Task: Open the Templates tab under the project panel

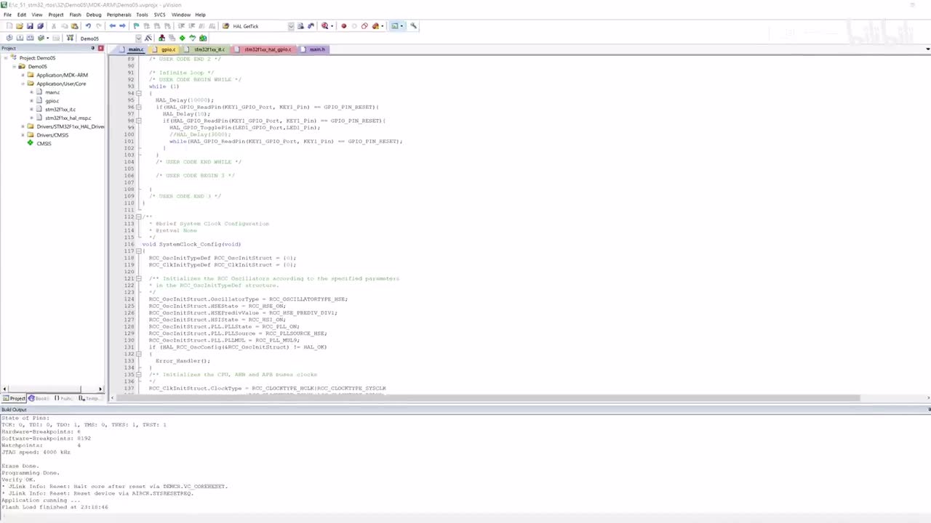Action: 90,398
